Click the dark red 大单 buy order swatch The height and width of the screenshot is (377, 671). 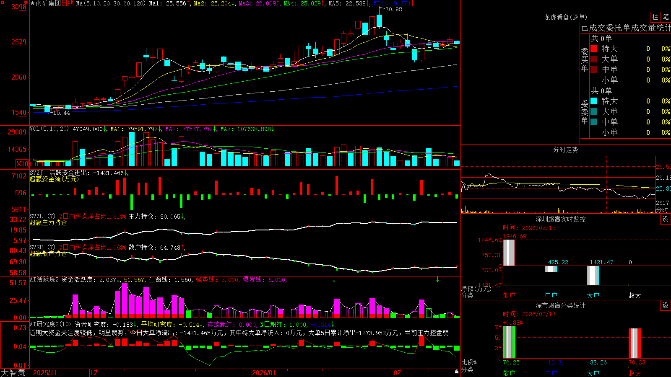594,59
